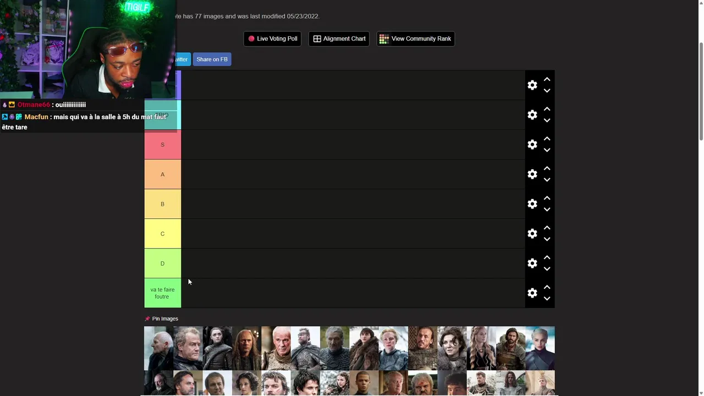This screenshot has height=396, width=704.
Task: Move the topmost purple row down
Action: [547, 91]
